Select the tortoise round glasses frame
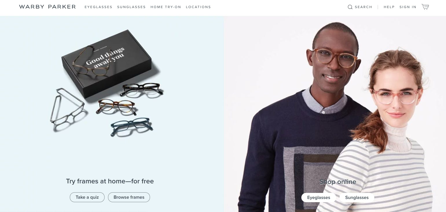The image size is (446, 212). point(116,107)
